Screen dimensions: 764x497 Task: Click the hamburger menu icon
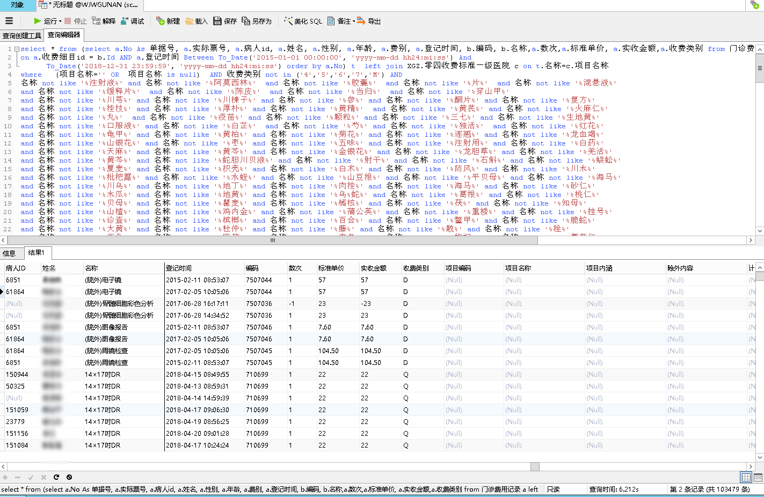click(9, 21)
